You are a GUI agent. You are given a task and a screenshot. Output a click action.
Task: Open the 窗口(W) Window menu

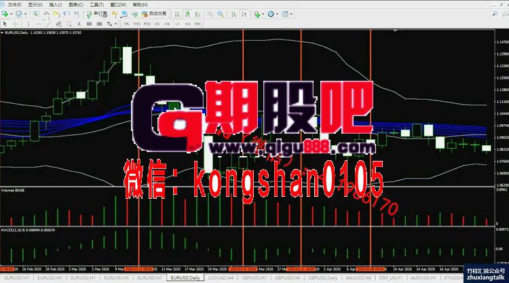[x=118, y=5]
